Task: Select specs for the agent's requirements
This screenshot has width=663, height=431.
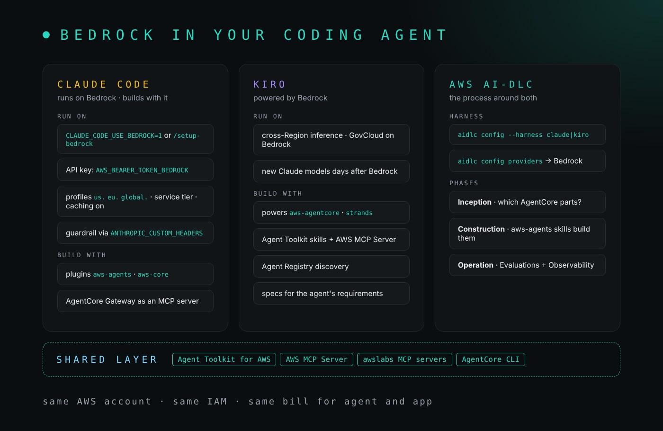Action: [331, 294]
